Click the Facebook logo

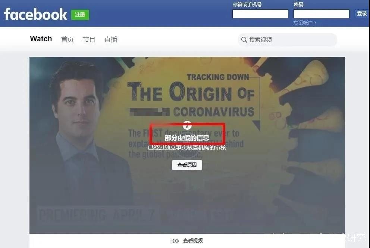point(36,15)
